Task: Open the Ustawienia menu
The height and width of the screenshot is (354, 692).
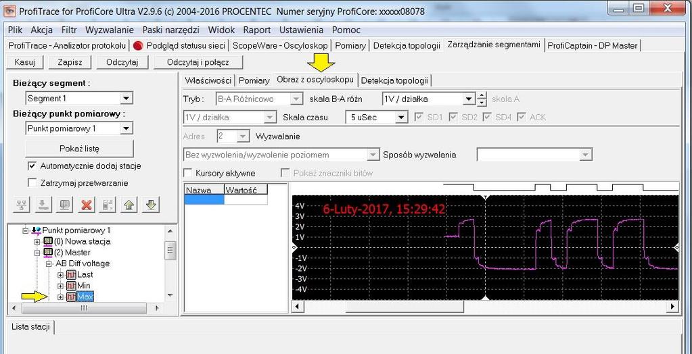Action: [x=302, y=30]
